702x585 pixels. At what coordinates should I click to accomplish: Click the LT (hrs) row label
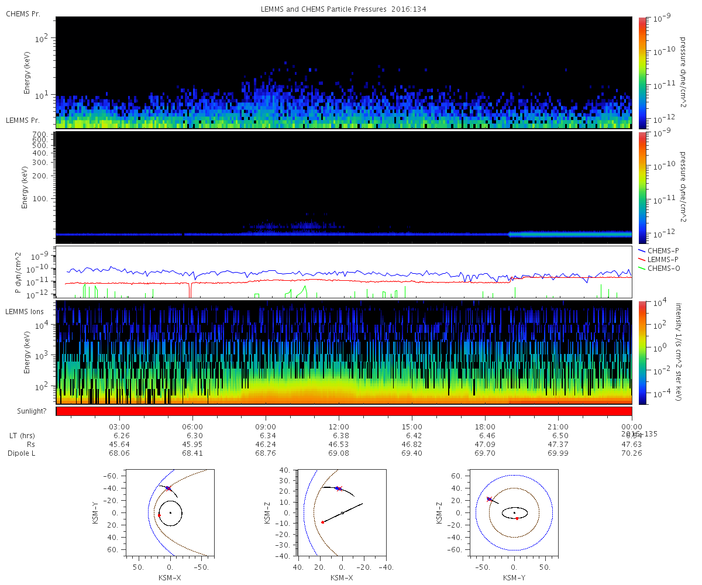coord(22,436)
